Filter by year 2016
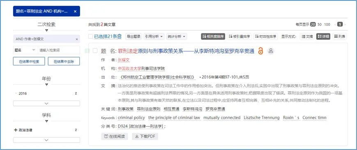Image resolution: width=357 pixels, height=150 pixels. pos(23,94)
